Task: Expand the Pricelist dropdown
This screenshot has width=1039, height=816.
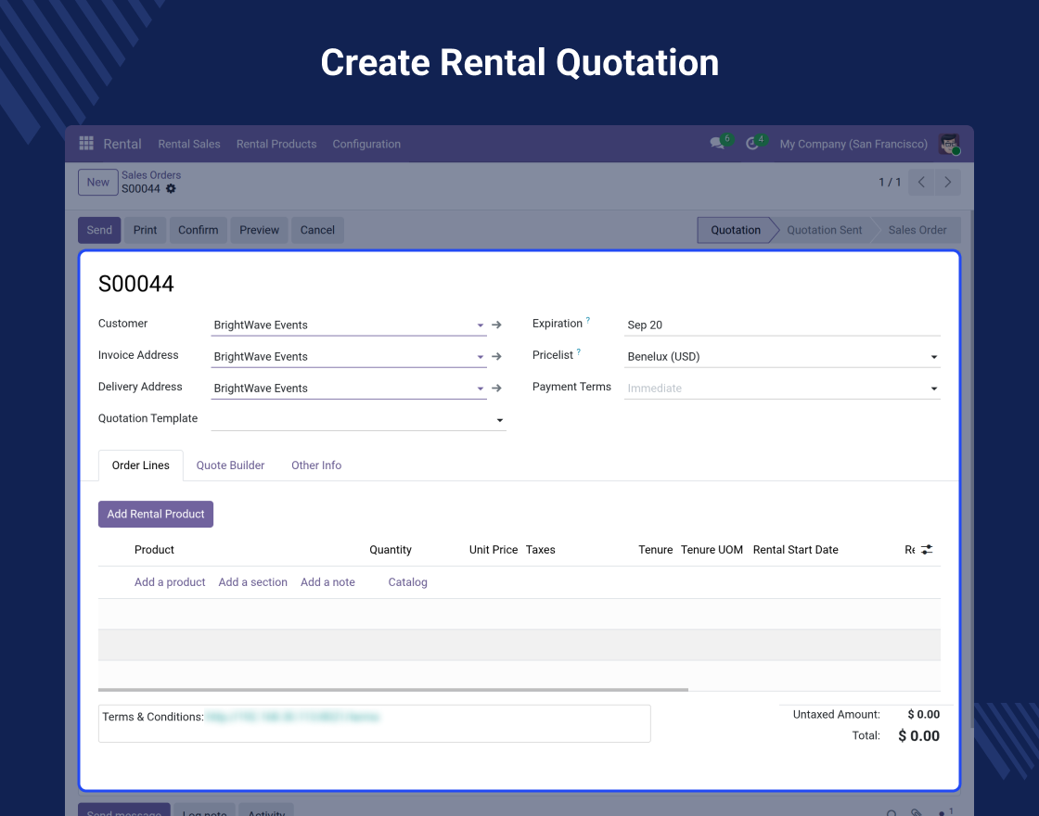Action: click(933, 357)
